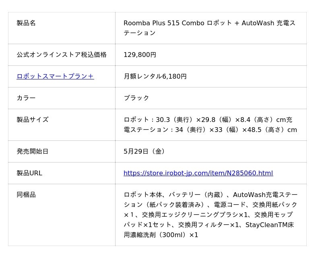This screenshot has height=258, width=322.
Task: Open the store.irobot-jp.com product URL link
Action: tap(198, 173)
